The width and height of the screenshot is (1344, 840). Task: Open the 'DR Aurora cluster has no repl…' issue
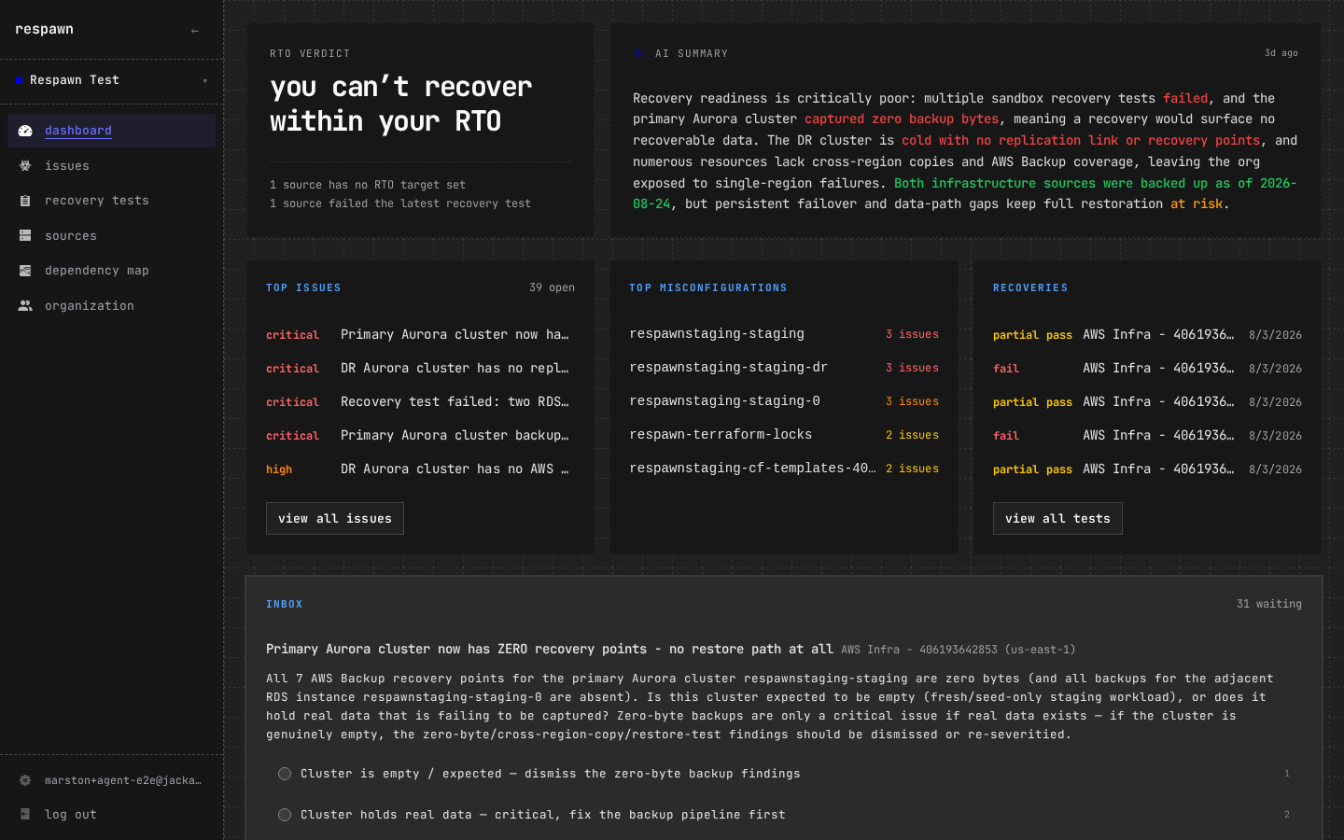pos(420,368)
